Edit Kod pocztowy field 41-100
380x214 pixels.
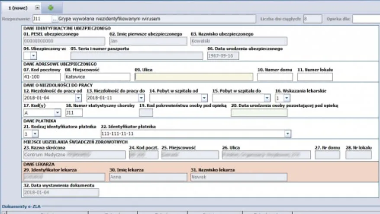pyautogui.click(x=42, y=77)
